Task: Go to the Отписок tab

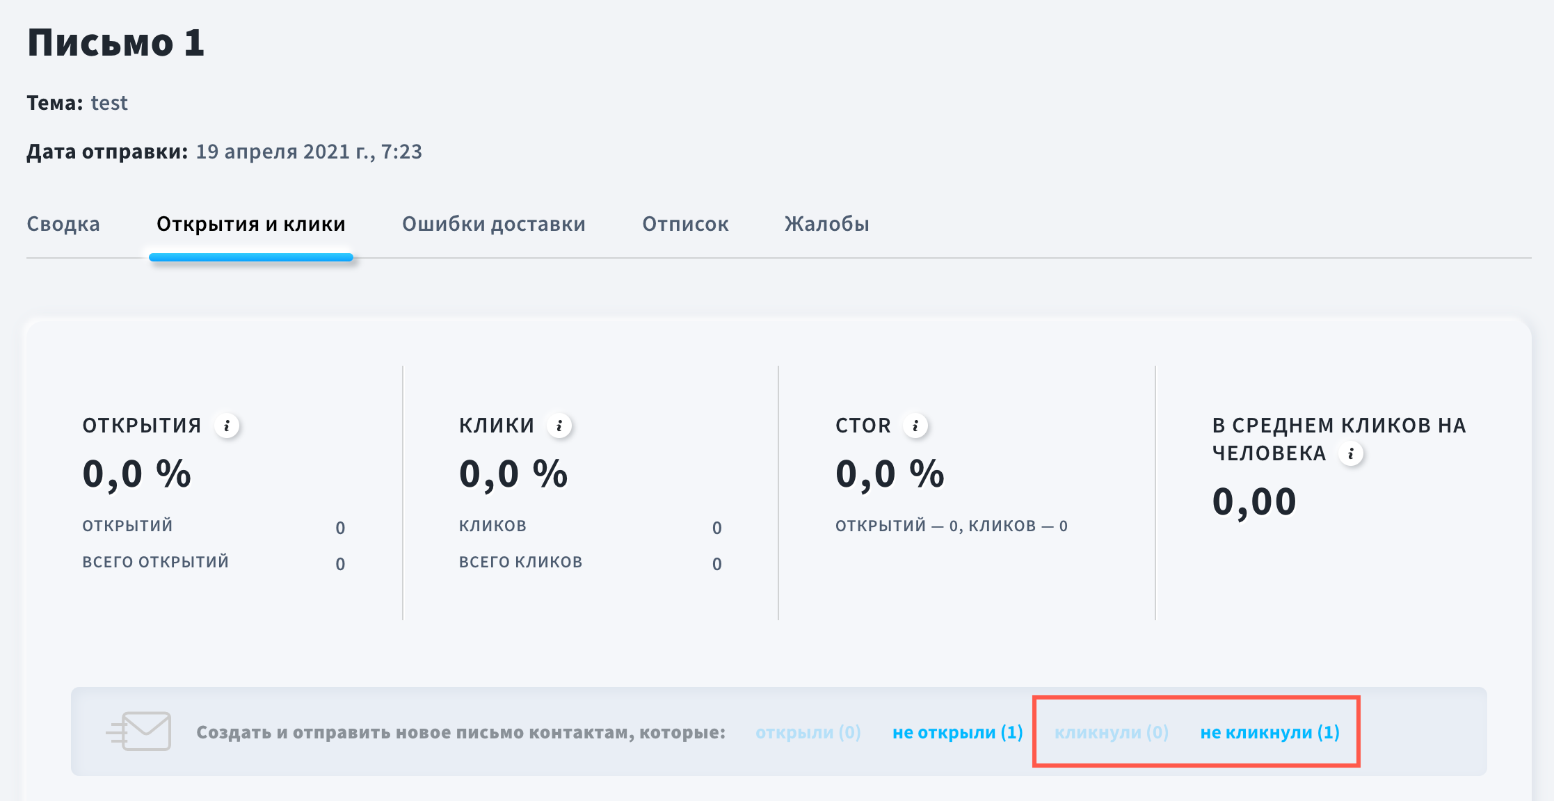Action: click(x=685, y=224)
